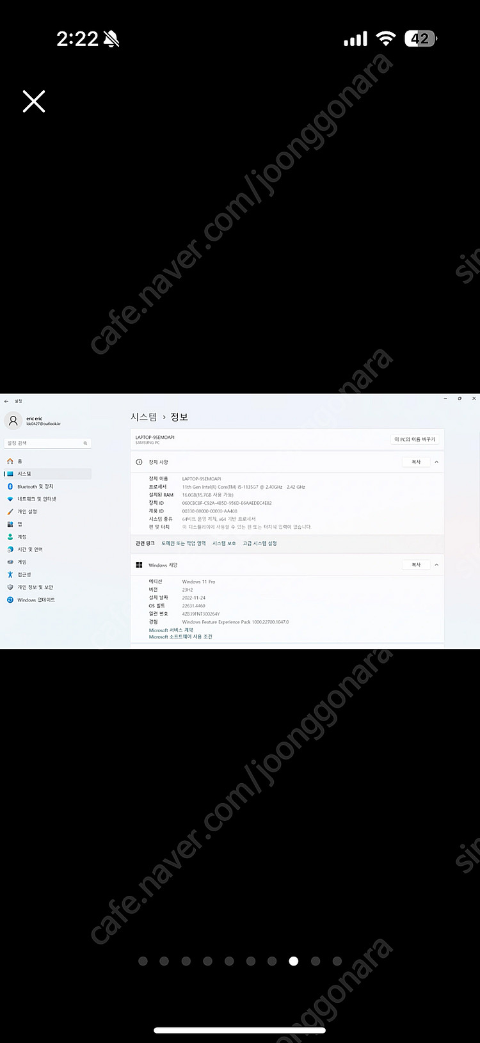Click the 2022-11-24 install date value
This screenshot has height=1043, width=480.
pyautogui.click(x=193, y=598)
